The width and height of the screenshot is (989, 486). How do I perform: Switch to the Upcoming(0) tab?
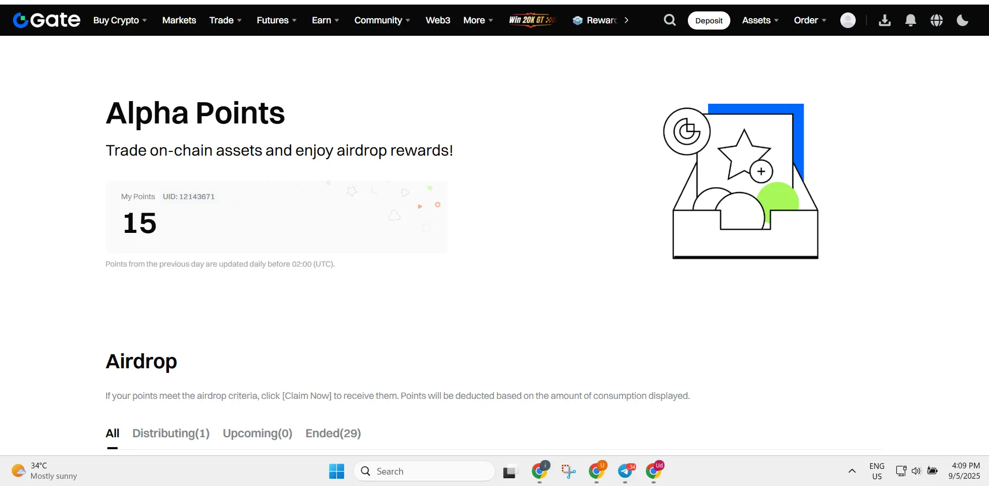coord(258,434)
